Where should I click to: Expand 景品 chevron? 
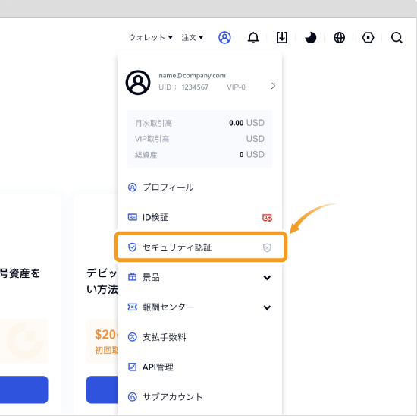[x=267, y=278]
